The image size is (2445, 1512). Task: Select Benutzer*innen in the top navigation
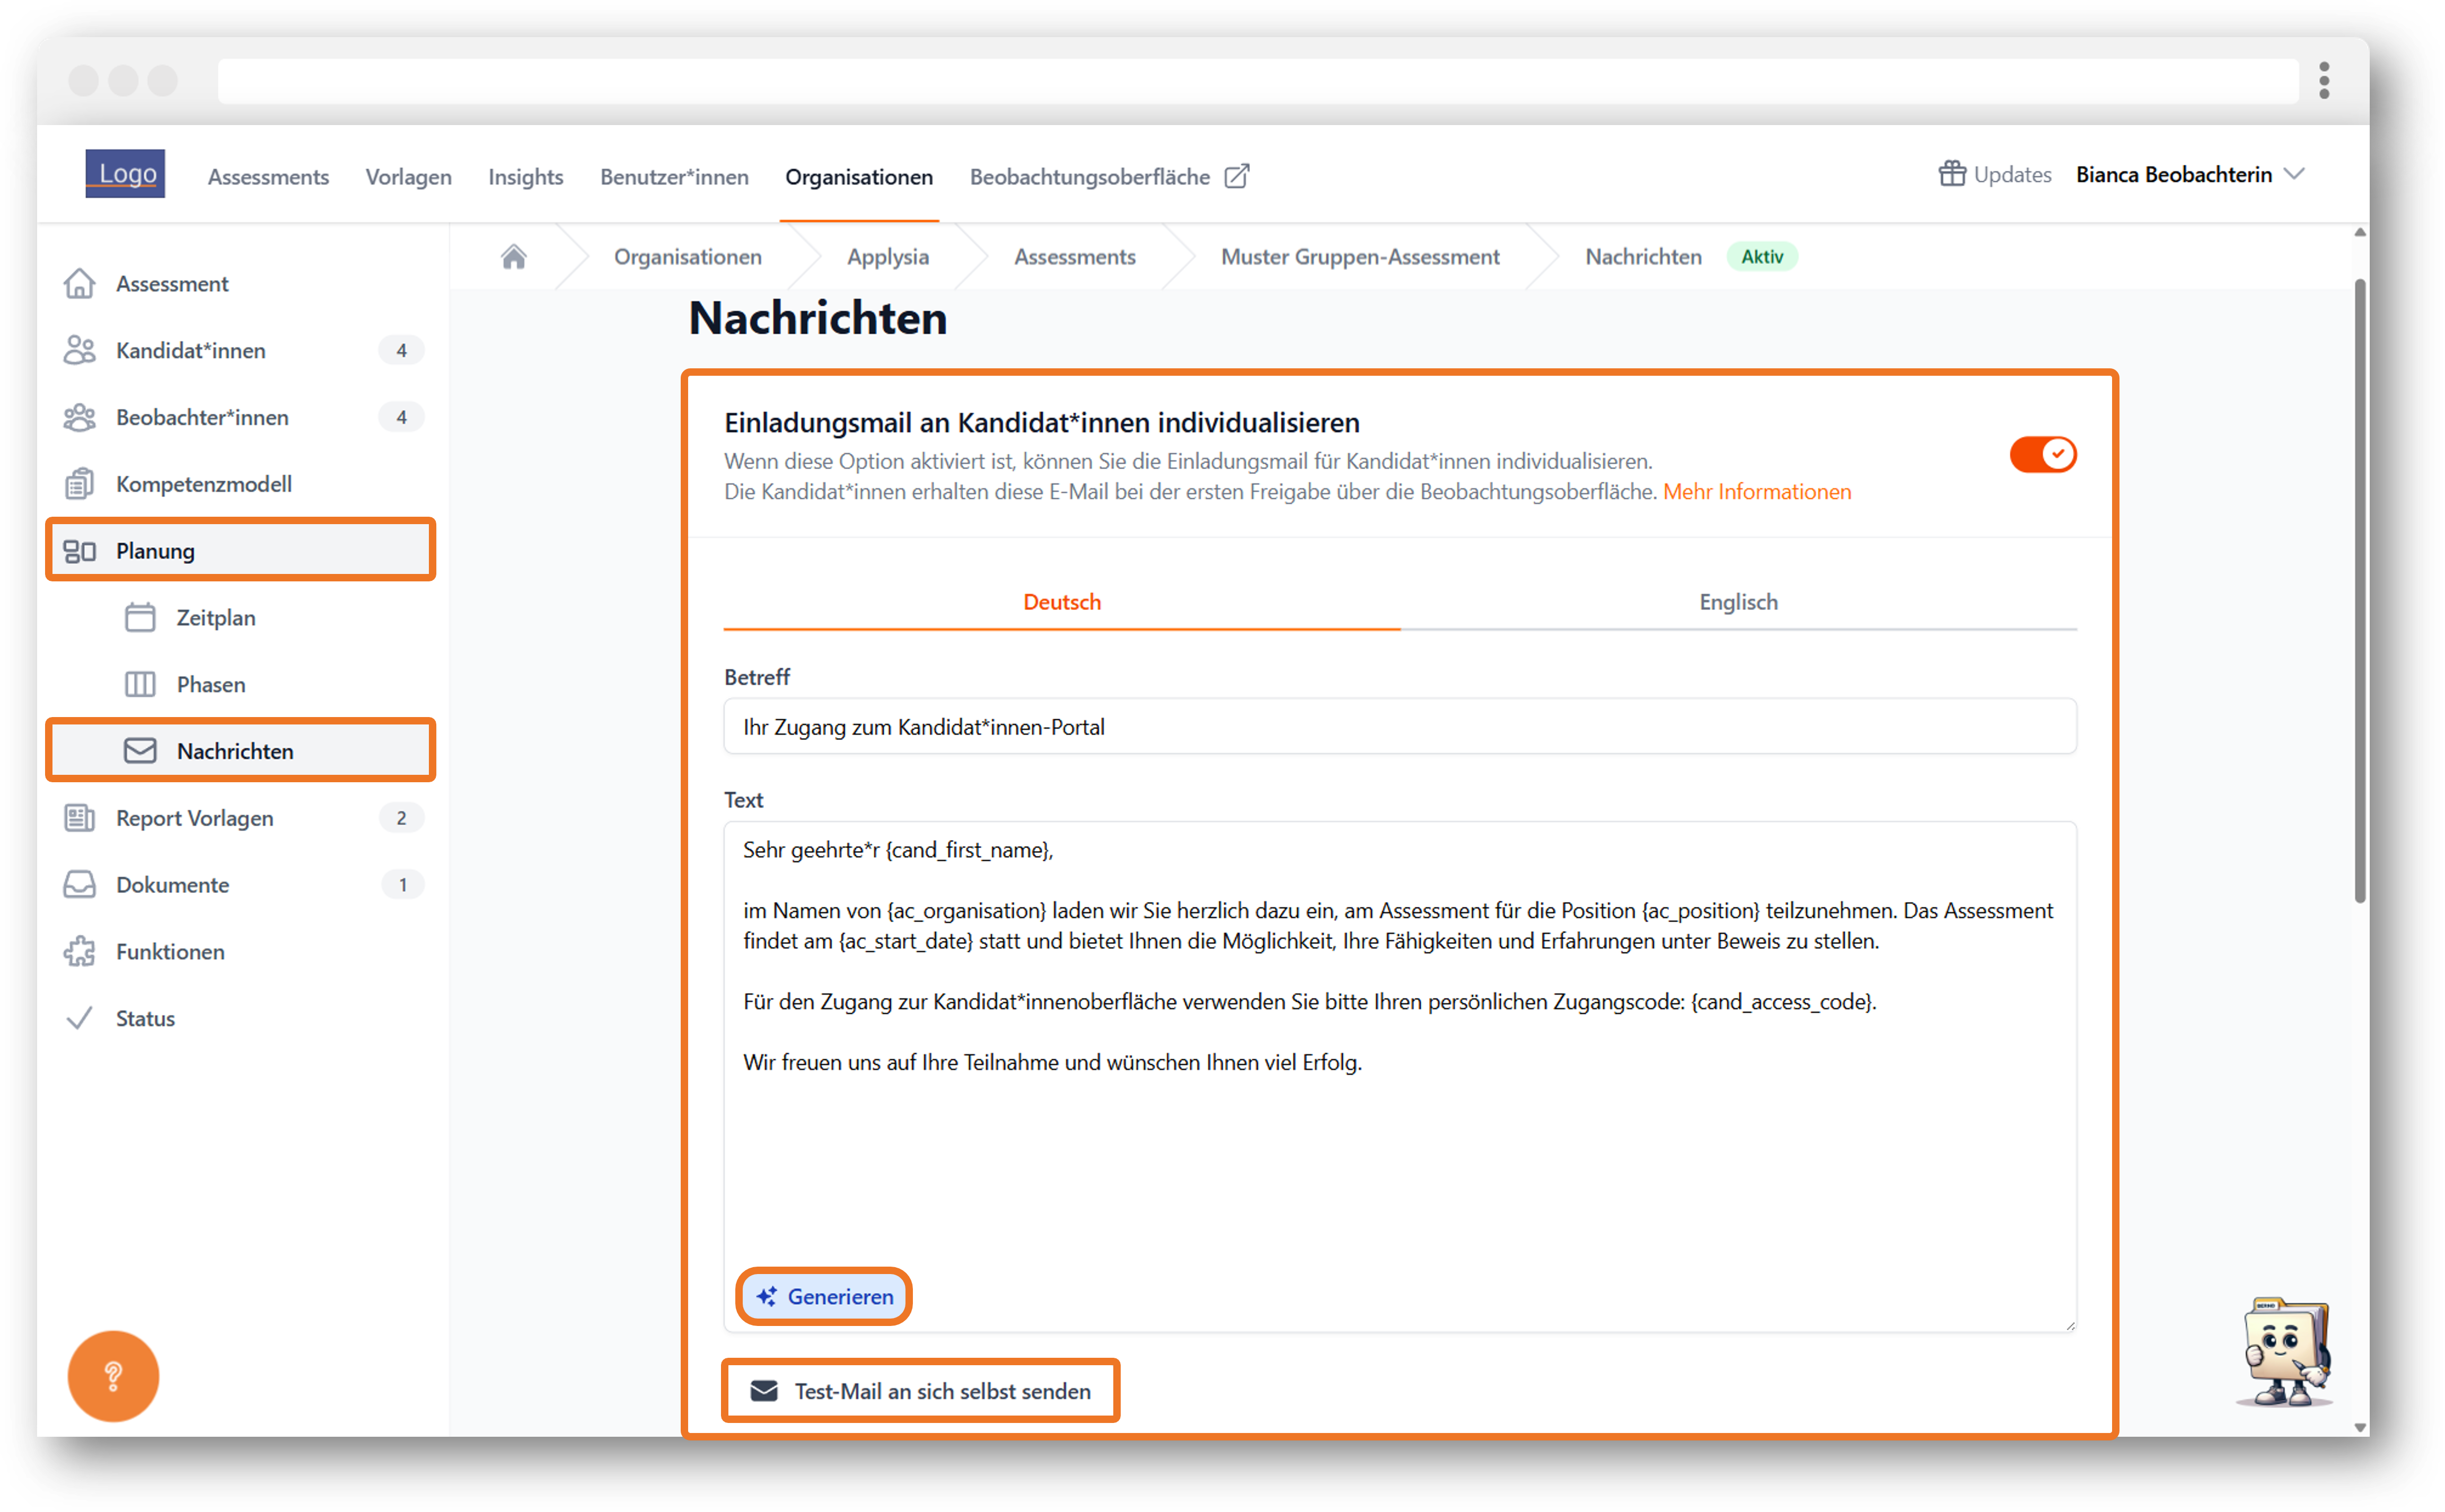click(674, 176)
